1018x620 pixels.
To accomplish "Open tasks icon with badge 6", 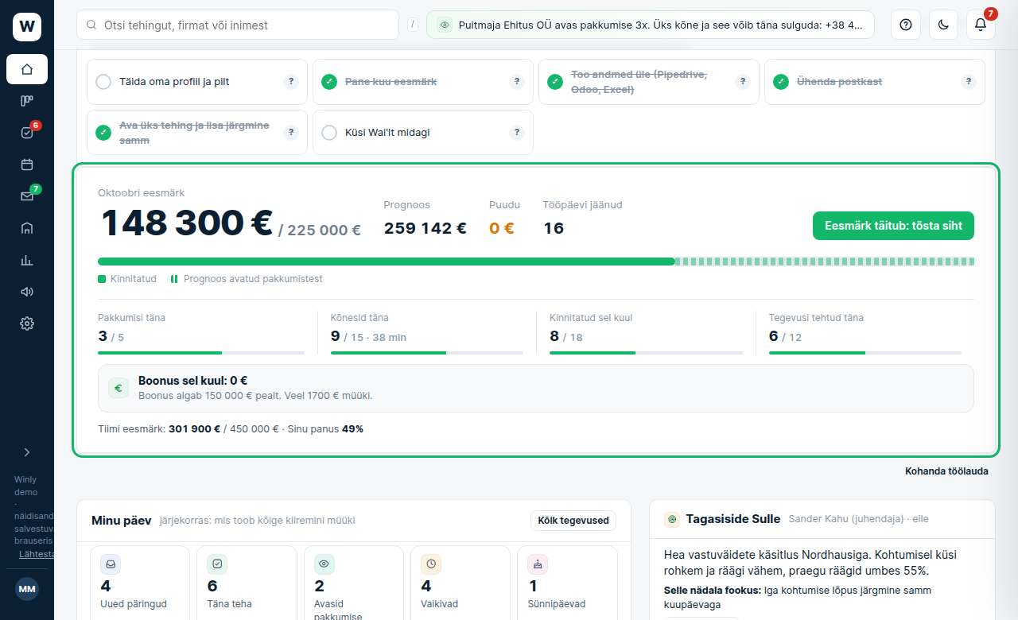I will point(27,133).
